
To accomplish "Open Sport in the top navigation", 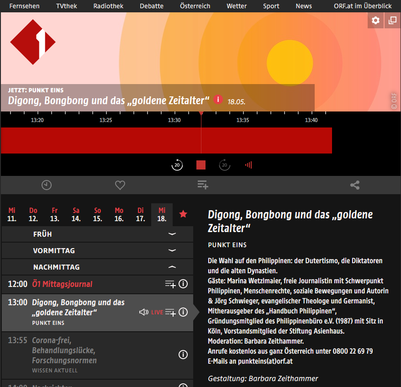I will [271, 6].
